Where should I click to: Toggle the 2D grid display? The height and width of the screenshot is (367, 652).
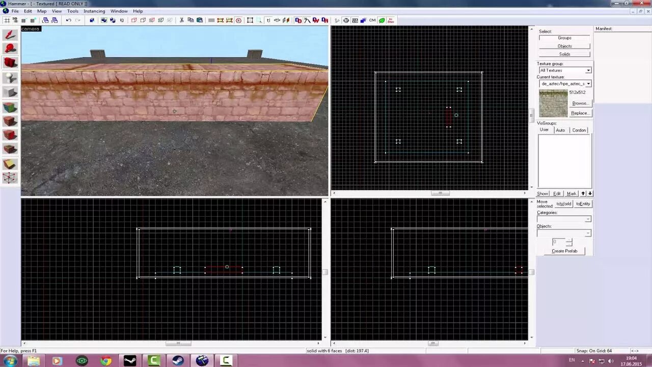coord(7,20)
